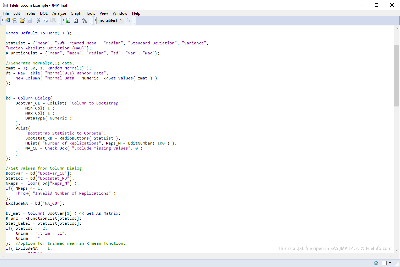Click the "Exclude Missing Values" string
Screen dimensions: 400x267
[x=101, y=148]
